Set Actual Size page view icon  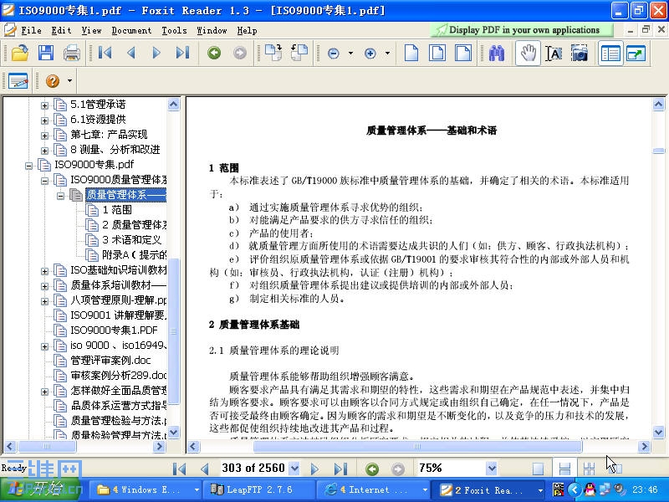click(411, 53)
